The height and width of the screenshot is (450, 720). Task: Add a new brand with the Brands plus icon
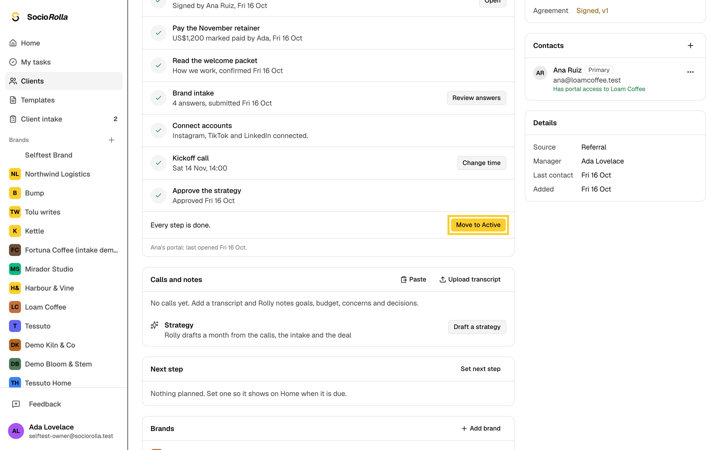[x=111, y=140]
